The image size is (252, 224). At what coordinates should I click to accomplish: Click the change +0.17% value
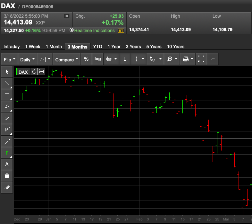tap(113, 22)
